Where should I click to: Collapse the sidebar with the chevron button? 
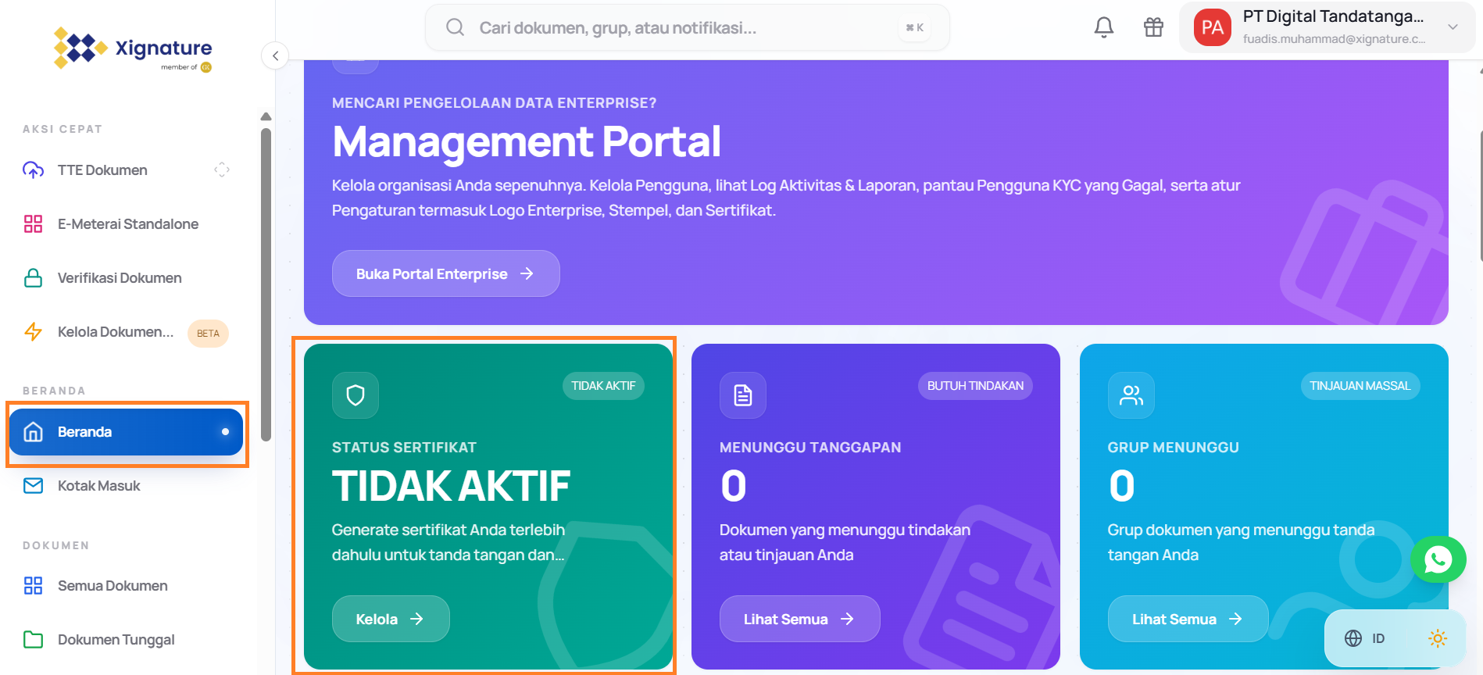coord(275,55)
